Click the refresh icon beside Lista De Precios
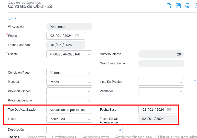Viewport: 197px width, 138px height. pos(195,82)
